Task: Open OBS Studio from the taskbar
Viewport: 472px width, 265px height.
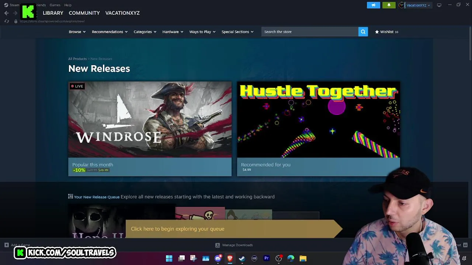Action: coord(278,258)
